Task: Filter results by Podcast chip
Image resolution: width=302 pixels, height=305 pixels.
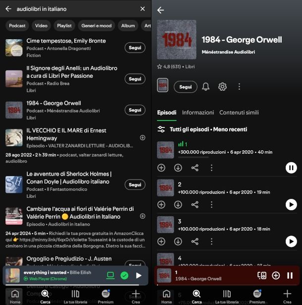Action: [x=17, y=26]
